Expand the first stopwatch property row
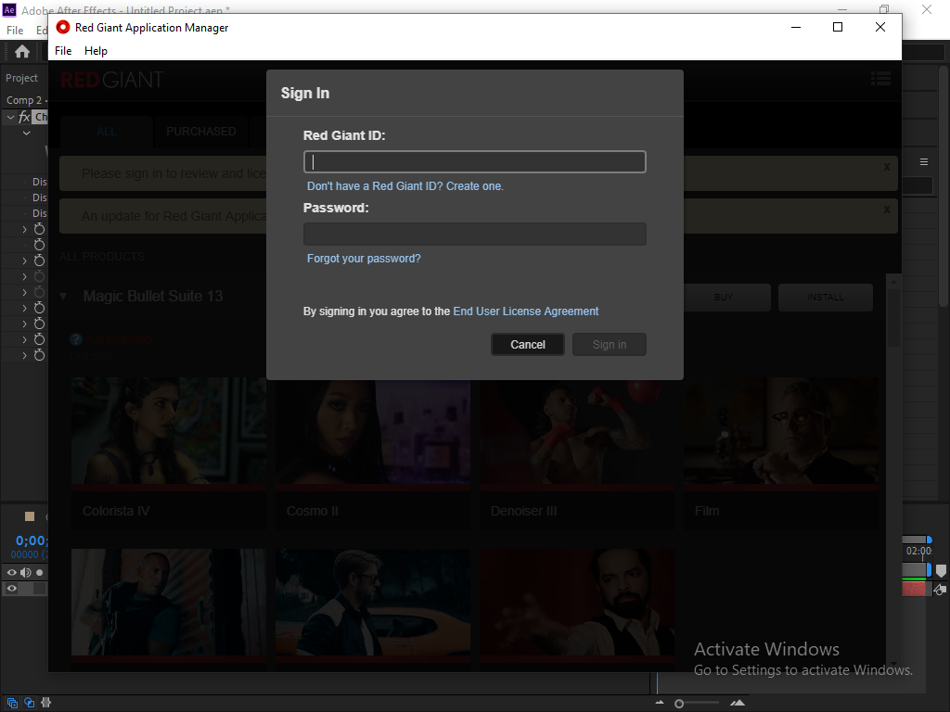 24,230
